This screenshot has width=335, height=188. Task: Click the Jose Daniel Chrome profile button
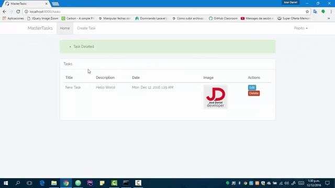[x=291, y=2]
